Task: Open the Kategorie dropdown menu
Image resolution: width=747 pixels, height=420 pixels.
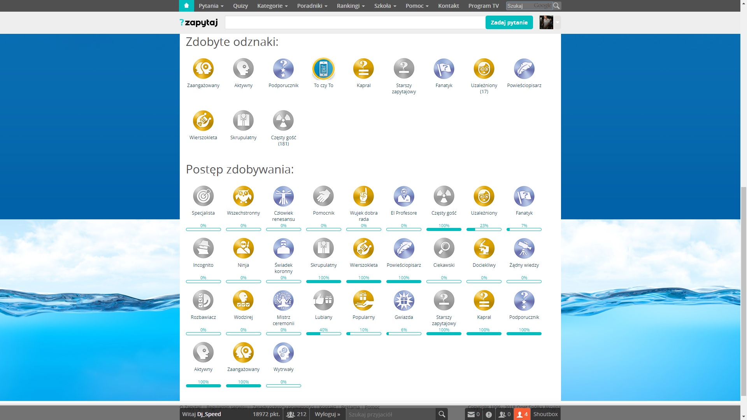Action: [272, 6]
